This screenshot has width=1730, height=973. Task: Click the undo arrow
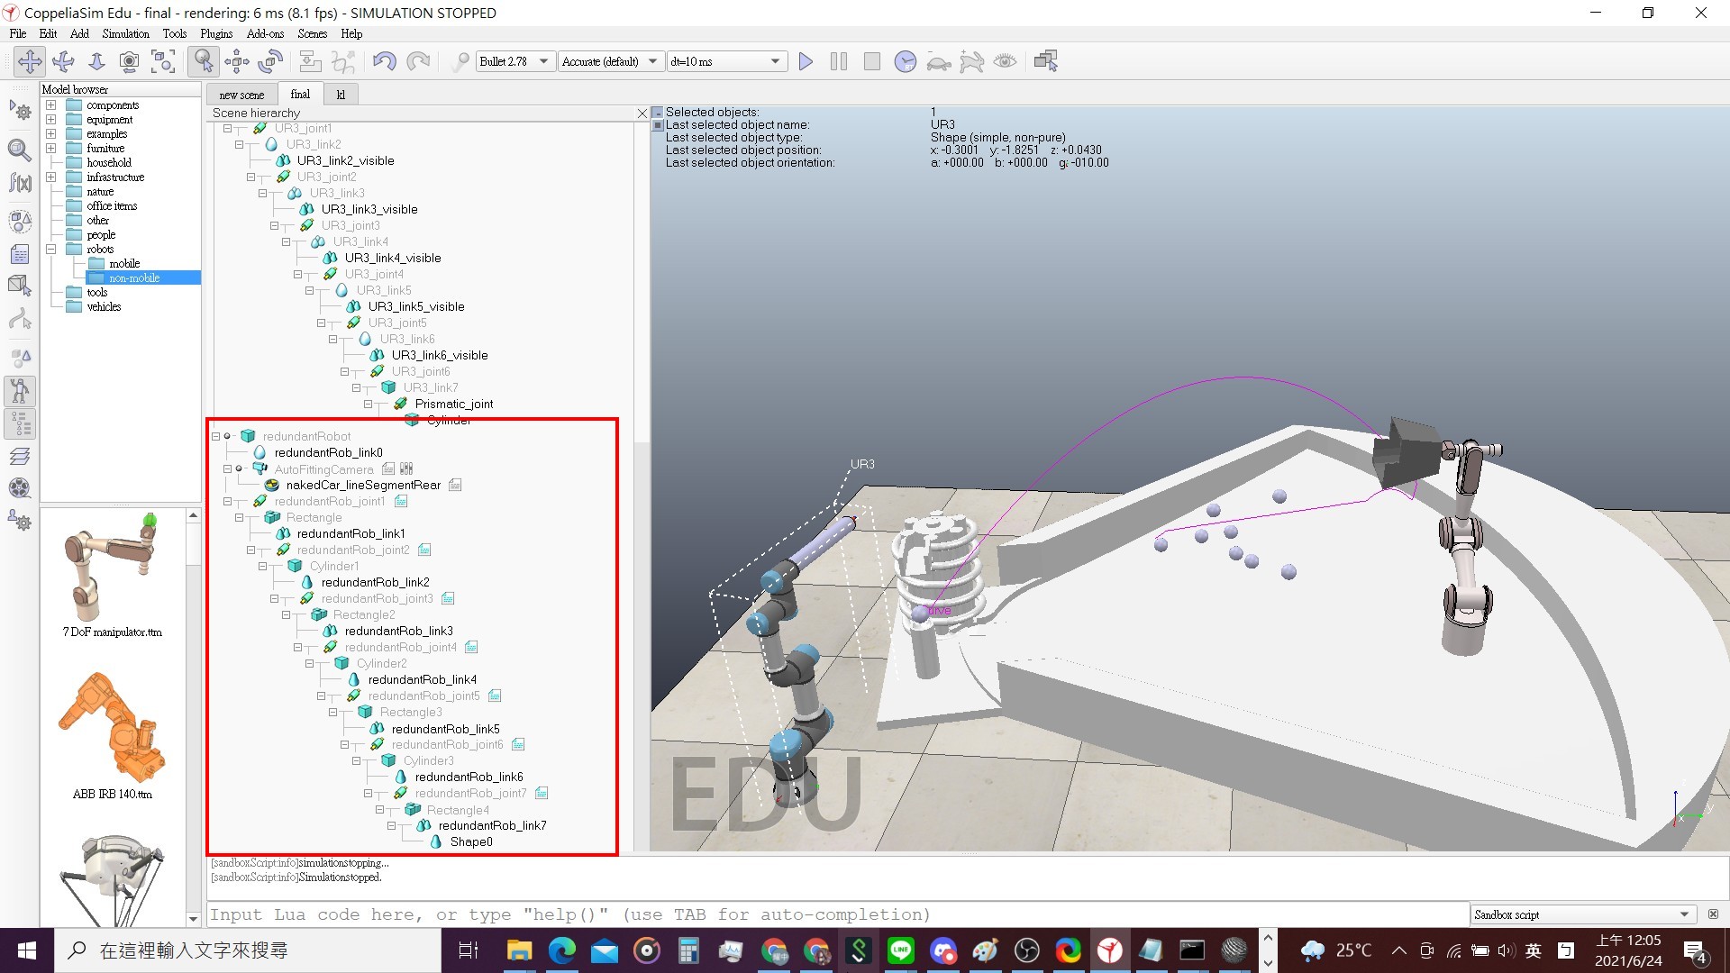[385, 61]
